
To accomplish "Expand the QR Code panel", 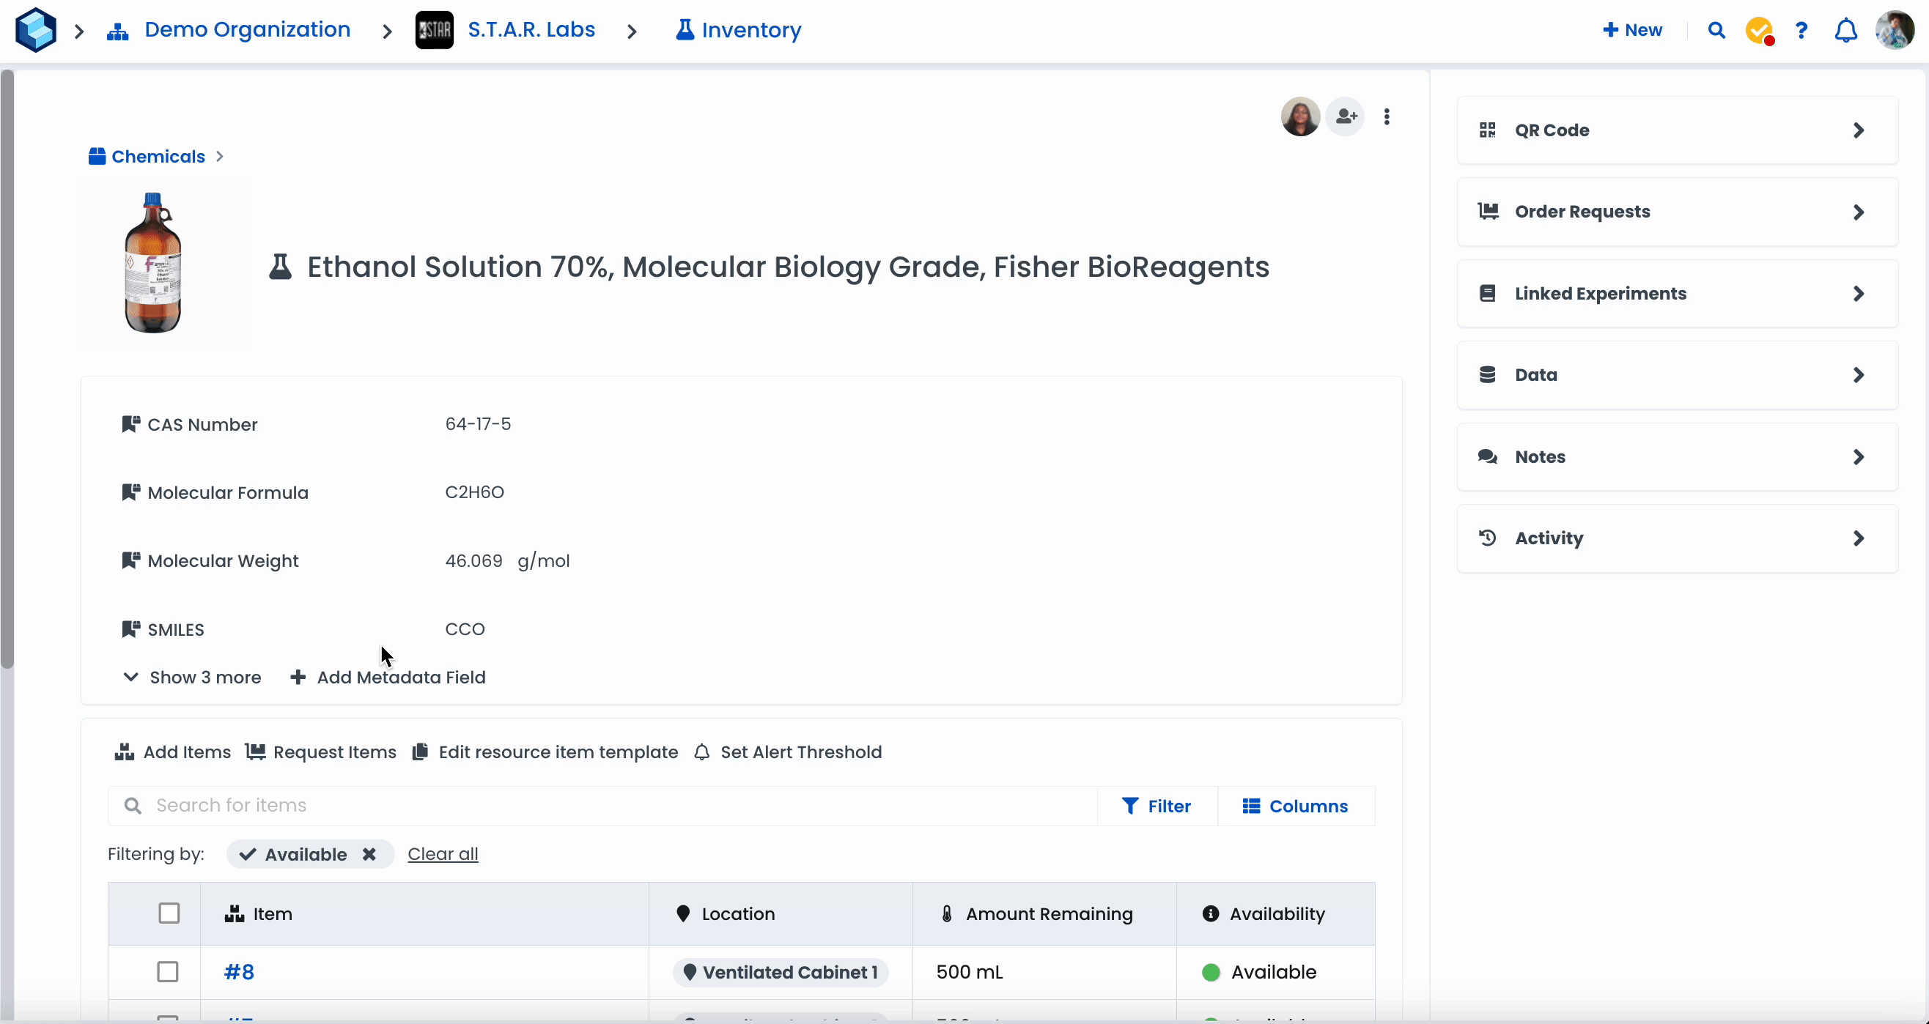I will pyautogui.click(x=1677, y=130).
